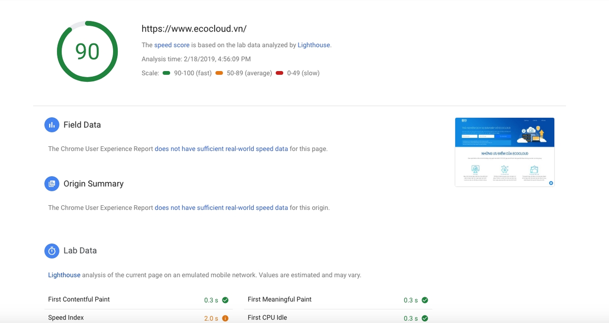The image size is (609, 323).
Task: Click the First Contentful Paint label
Action: 79,300
